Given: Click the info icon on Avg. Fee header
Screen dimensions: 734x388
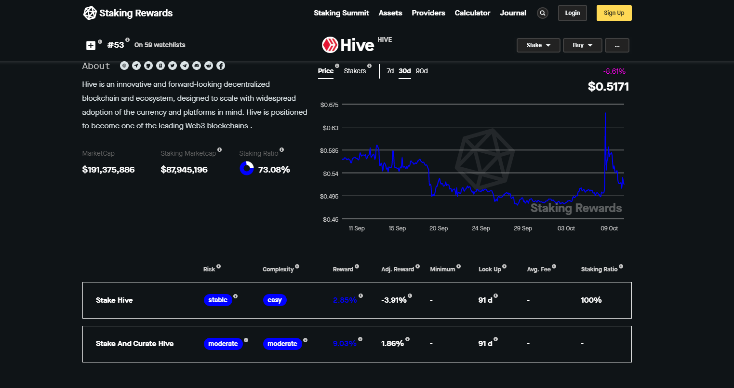Looking at the screenshot, I should (554, 266).
